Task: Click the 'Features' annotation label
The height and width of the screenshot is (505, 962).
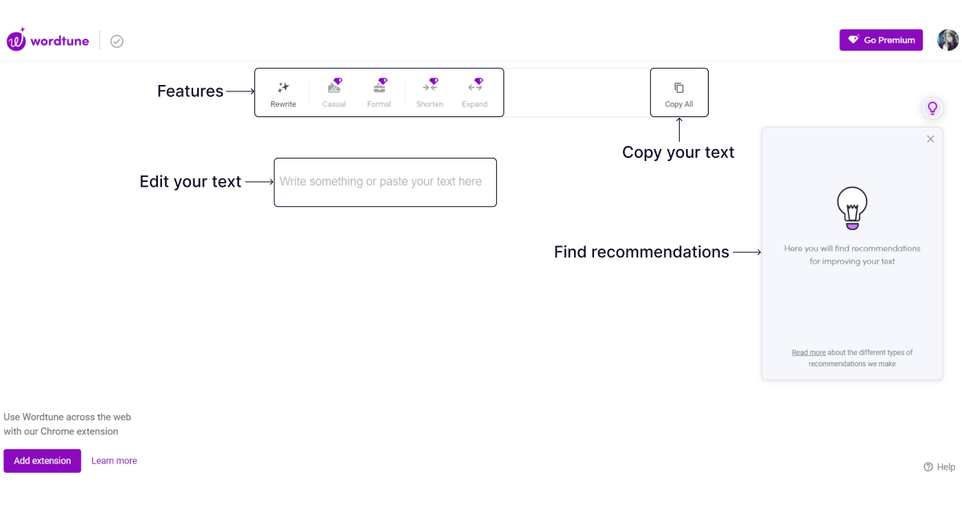Action: pos(190,91)
